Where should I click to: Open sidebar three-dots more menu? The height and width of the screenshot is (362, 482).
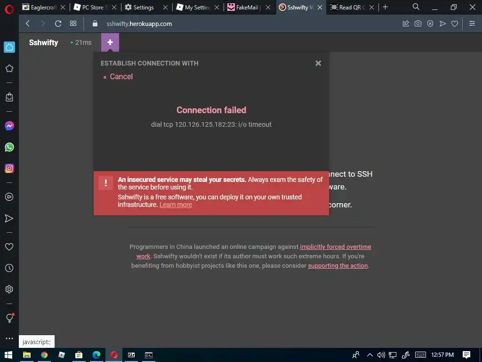coord(9,338)
